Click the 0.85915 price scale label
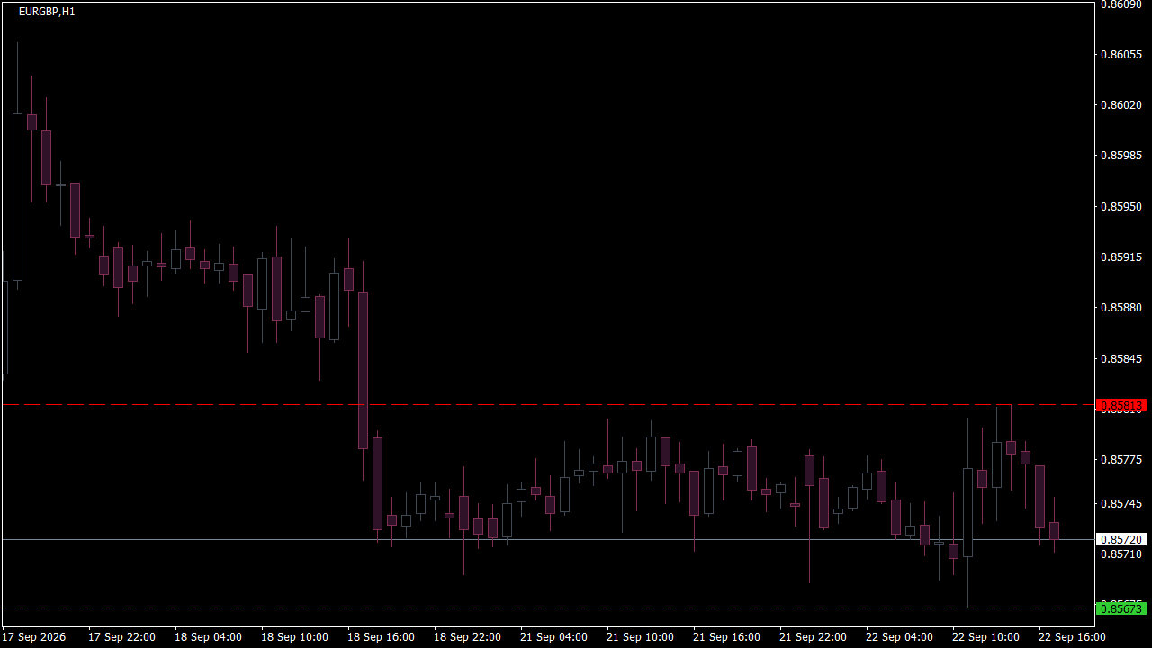The image size is (1152, 648). click(1122, 257)
